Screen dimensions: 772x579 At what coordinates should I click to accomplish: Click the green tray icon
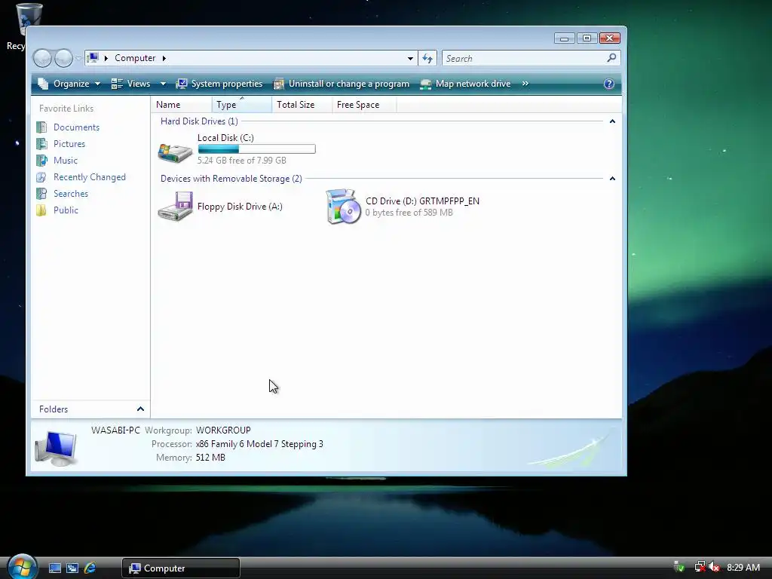(679, 568)
